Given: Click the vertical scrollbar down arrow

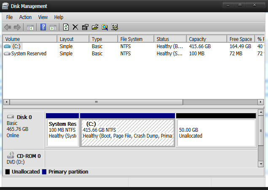Looking at the screenshot, I should (261, 164).
